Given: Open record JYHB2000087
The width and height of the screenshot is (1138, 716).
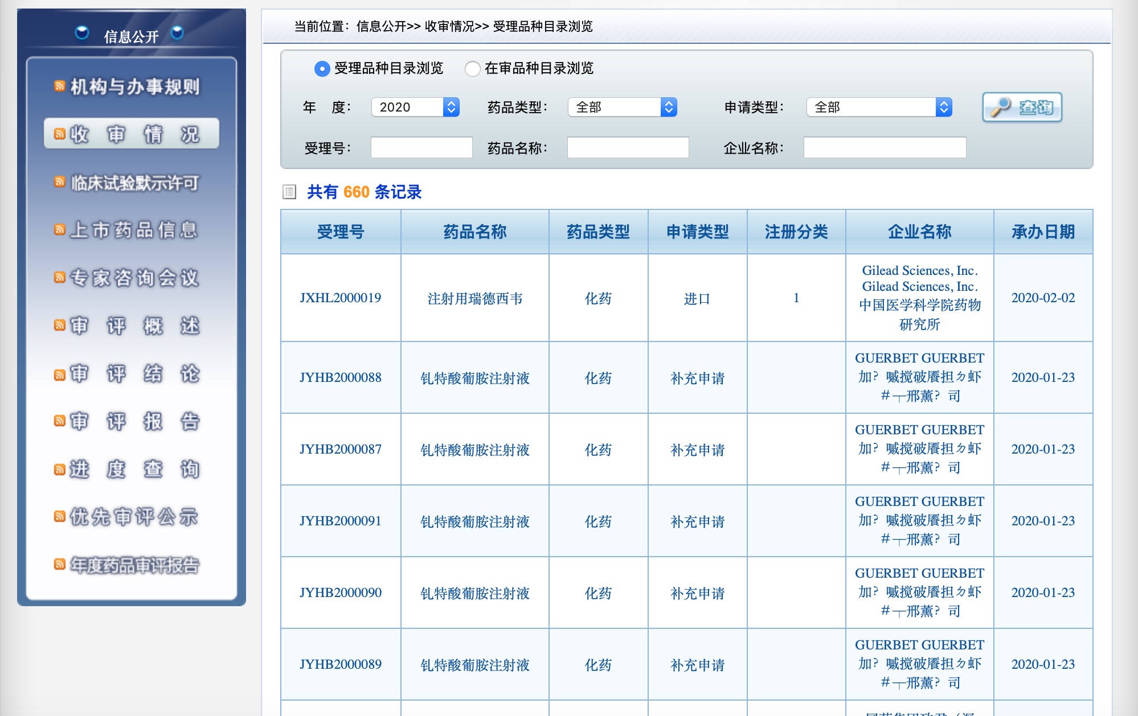Looking at the screenshot, I should click(x=341, y=449).
